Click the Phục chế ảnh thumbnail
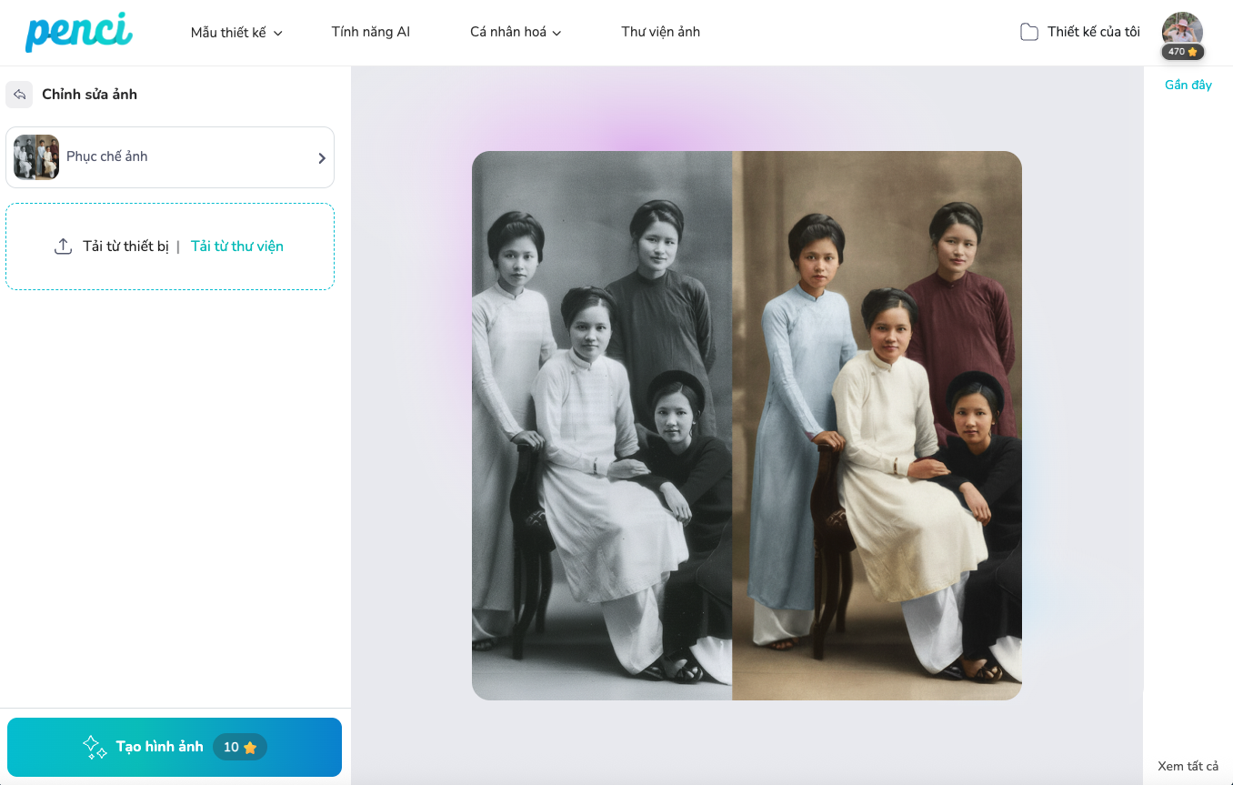 [x=36, y=157]
